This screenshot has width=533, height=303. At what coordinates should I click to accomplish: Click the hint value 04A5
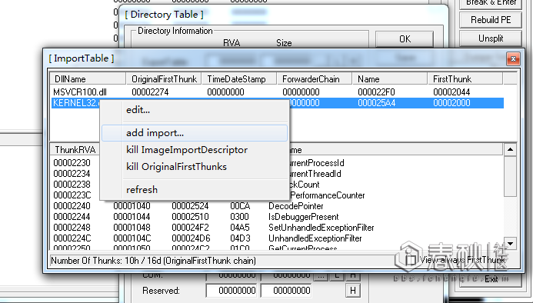(x=240, y=228)
